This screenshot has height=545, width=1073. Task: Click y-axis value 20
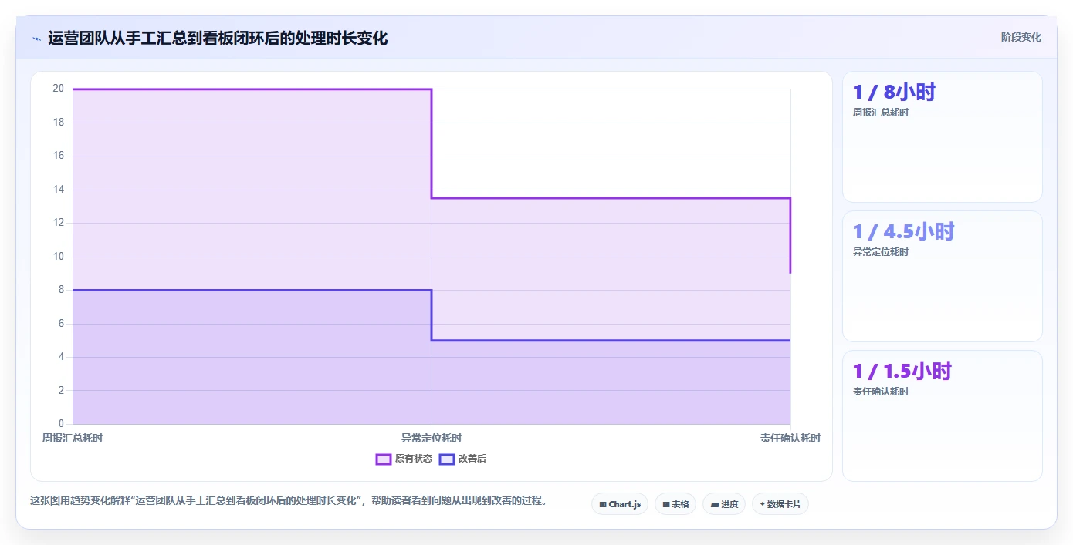(x=59, y=89)
